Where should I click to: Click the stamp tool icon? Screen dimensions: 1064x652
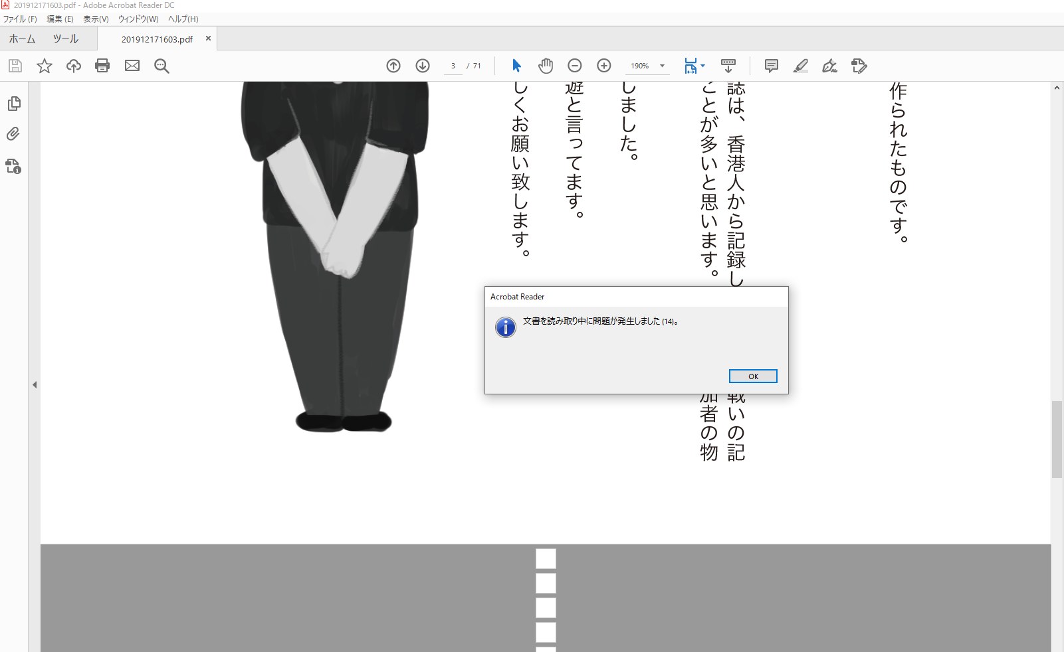859,66
